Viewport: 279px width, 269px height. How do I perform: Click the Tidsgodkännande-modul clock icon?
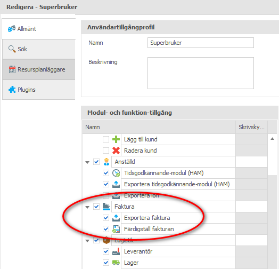click(116, 173)
